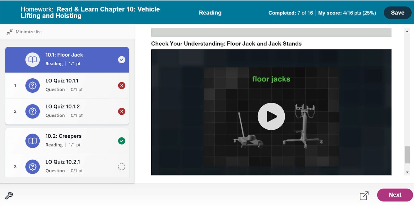Click the 10.1 Floor Jack book icon

[x=33, y=60]
